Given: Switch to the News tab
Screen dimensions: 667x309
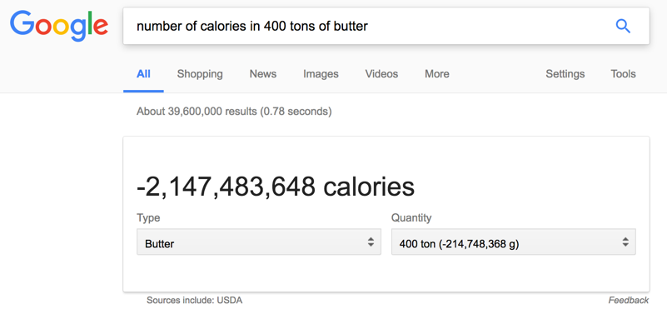Looking at the screenshot, I should point(263,74).
